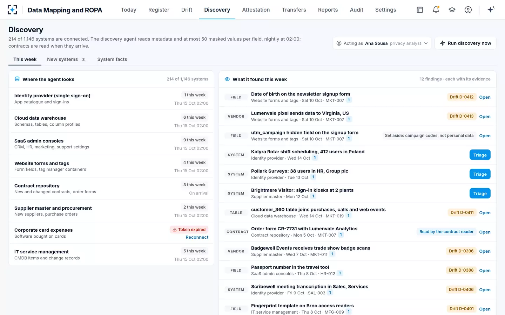Open the Acting as Ana Sousa dropdown
The height and width of the screenshot is (315, 505).
382,43
